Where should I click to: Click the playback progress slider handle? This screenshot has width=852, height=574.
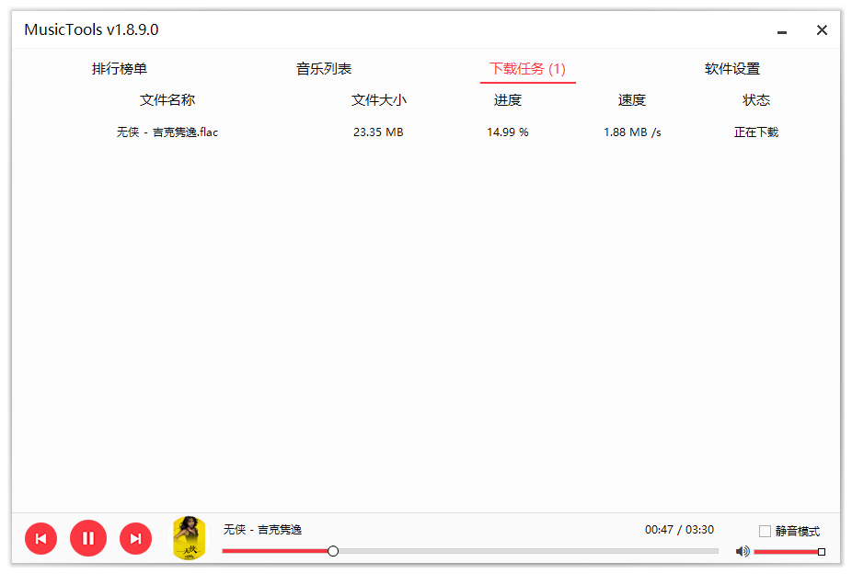333,551
